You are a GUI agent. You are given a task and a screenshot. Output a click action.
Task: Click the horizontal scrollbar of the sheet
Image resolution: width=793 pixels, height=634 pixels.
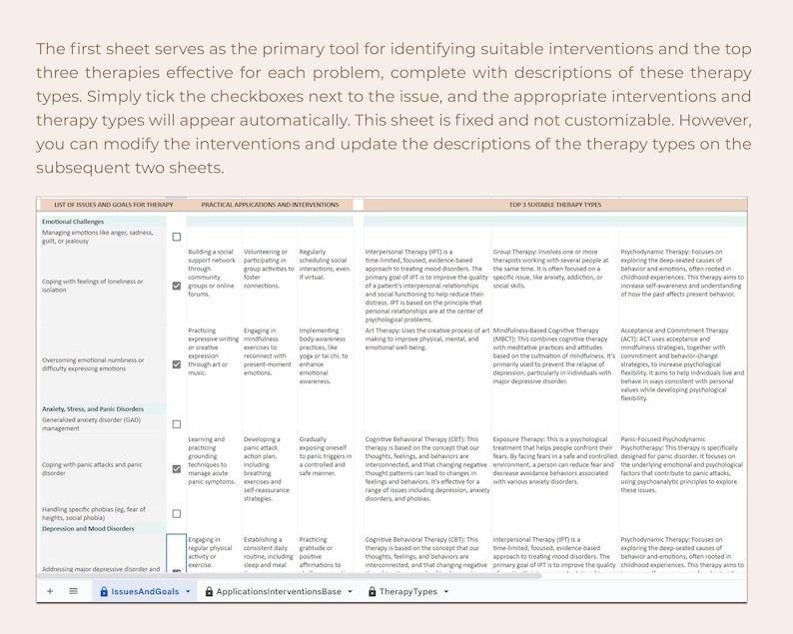pyautogui.click(x=290, y=576)
